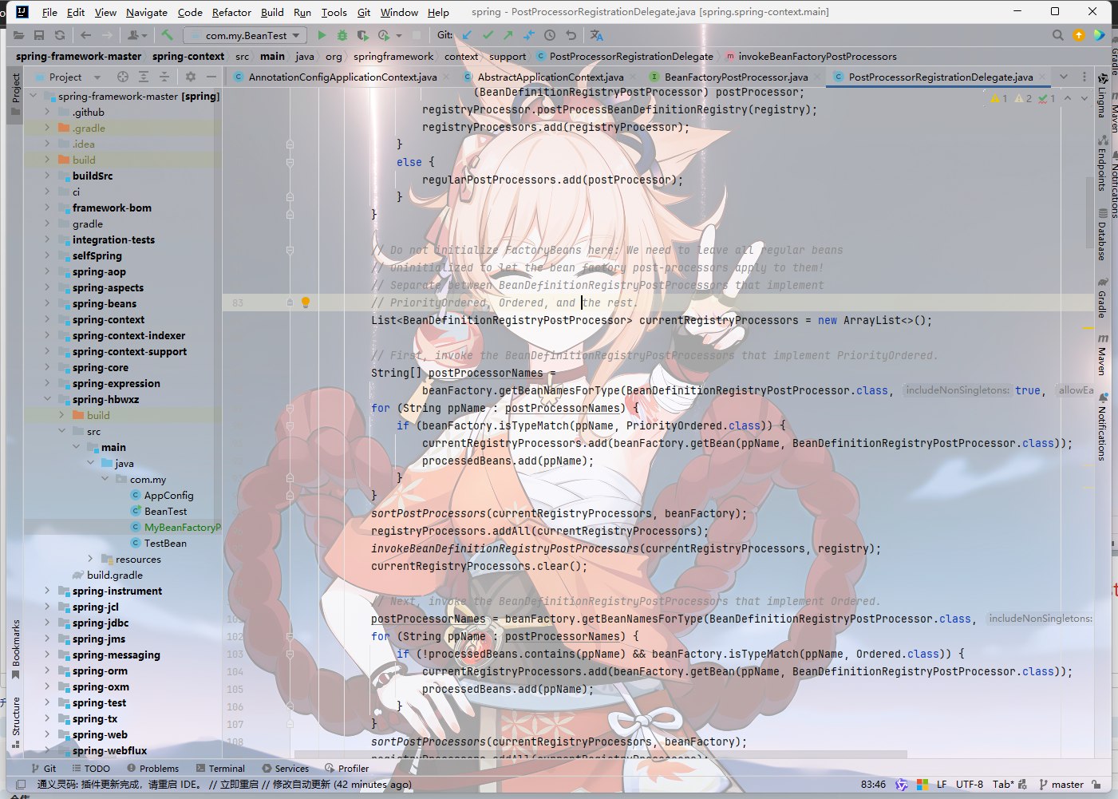Open the Tools menu
Image resolution: width=1118 pixels, height=799 pixels.
pyautogui.click(x=334, y=12)
